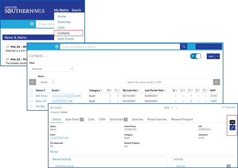Open the Show All filter dropdown

tap(51, 69)
